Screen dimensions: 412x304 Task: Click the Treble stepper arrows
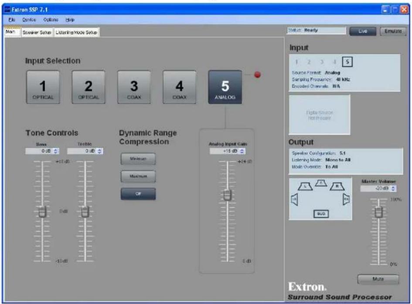click(x=99, y=151)
